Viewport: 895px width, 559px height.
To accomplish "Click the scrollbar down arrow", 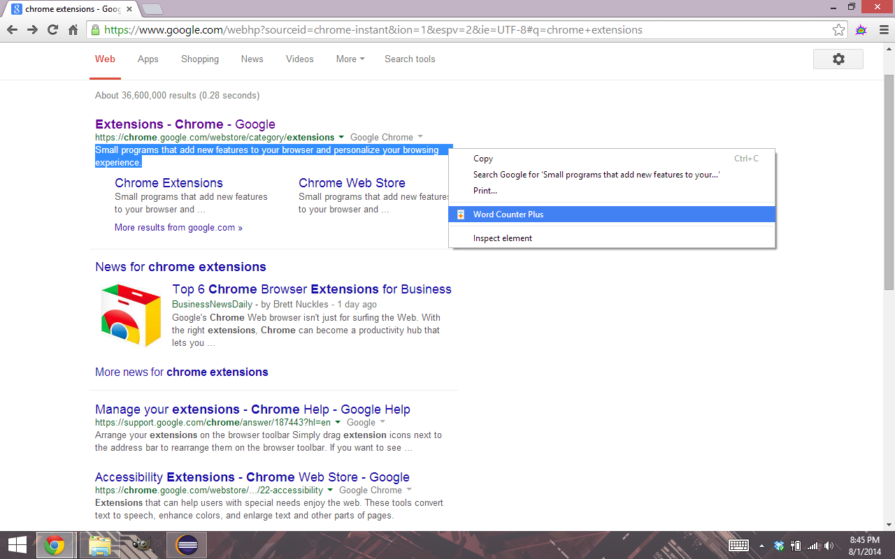I will pyautogui.click(x=889, y=524).
